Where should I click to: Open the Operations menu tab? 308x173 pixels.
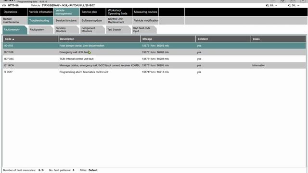(13, 12)
